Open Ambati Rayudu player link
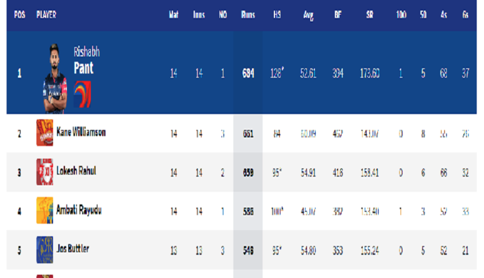The image size is (484, 278). tap(79, 210)
